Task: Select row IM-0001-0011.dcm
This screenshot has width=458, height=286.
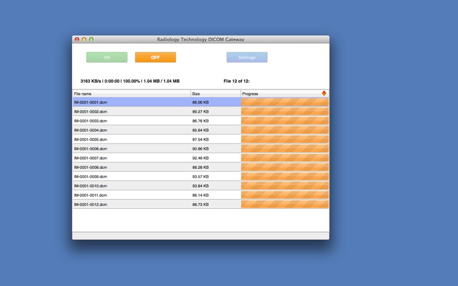Action: pos(201,195)
